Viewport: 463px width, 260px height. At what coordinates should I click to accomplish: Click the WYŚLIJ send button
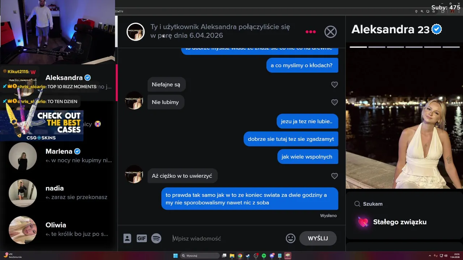pos(318,238)
